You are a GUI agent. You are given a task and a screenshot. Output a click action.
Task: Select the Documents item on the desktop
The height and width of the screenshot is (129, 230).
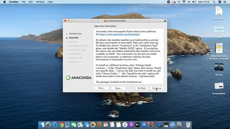coord(219,13)
